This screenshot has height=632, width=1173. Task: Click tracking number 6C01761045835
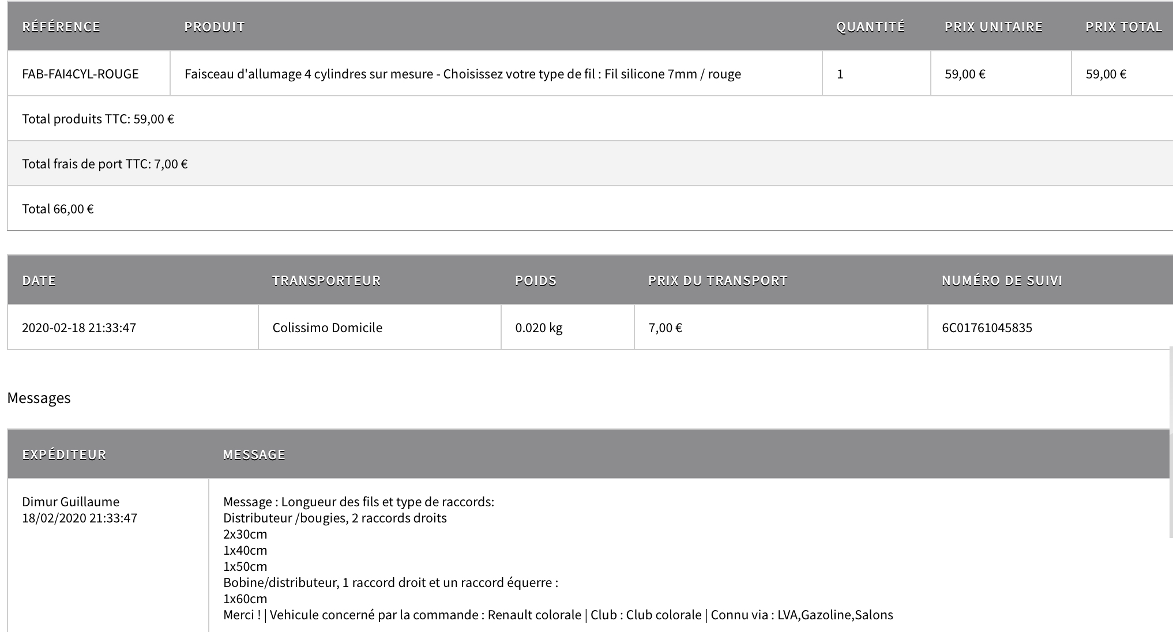tap(987, 328)
